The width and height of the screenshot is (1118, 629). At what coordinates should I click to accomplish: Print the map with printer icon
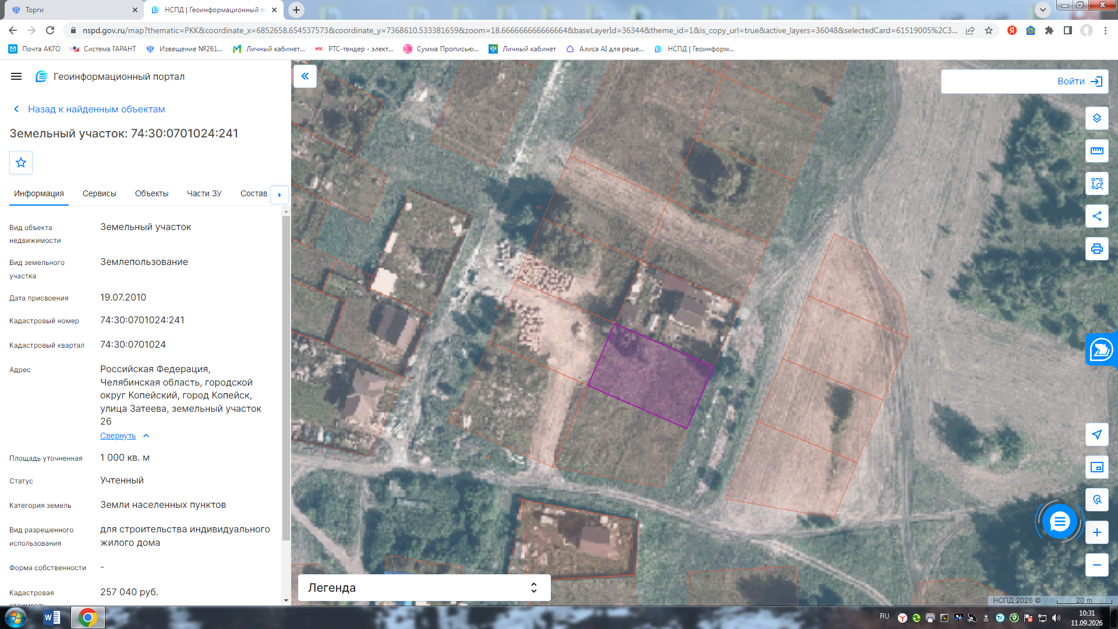(1096, 249)
